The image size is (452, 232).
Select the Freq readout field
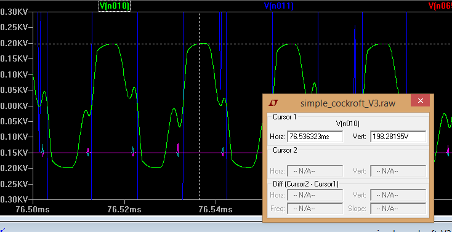coord(315,208)
